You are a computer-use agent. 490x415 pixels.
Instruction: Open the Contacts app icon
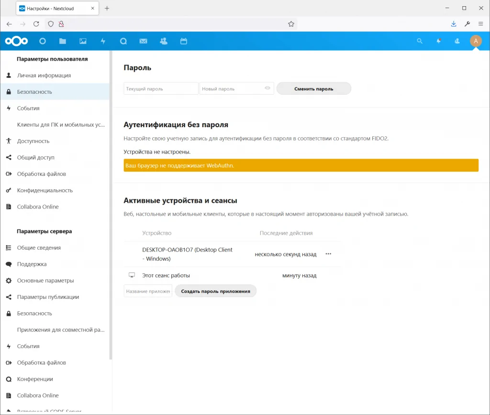pos(164,41)
